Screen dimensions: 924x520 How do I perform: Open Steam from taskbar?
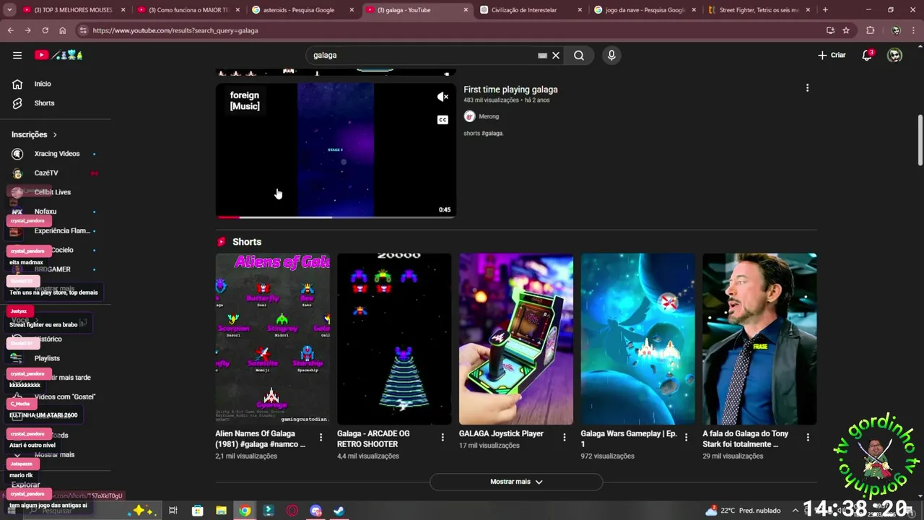pos(339,511)
